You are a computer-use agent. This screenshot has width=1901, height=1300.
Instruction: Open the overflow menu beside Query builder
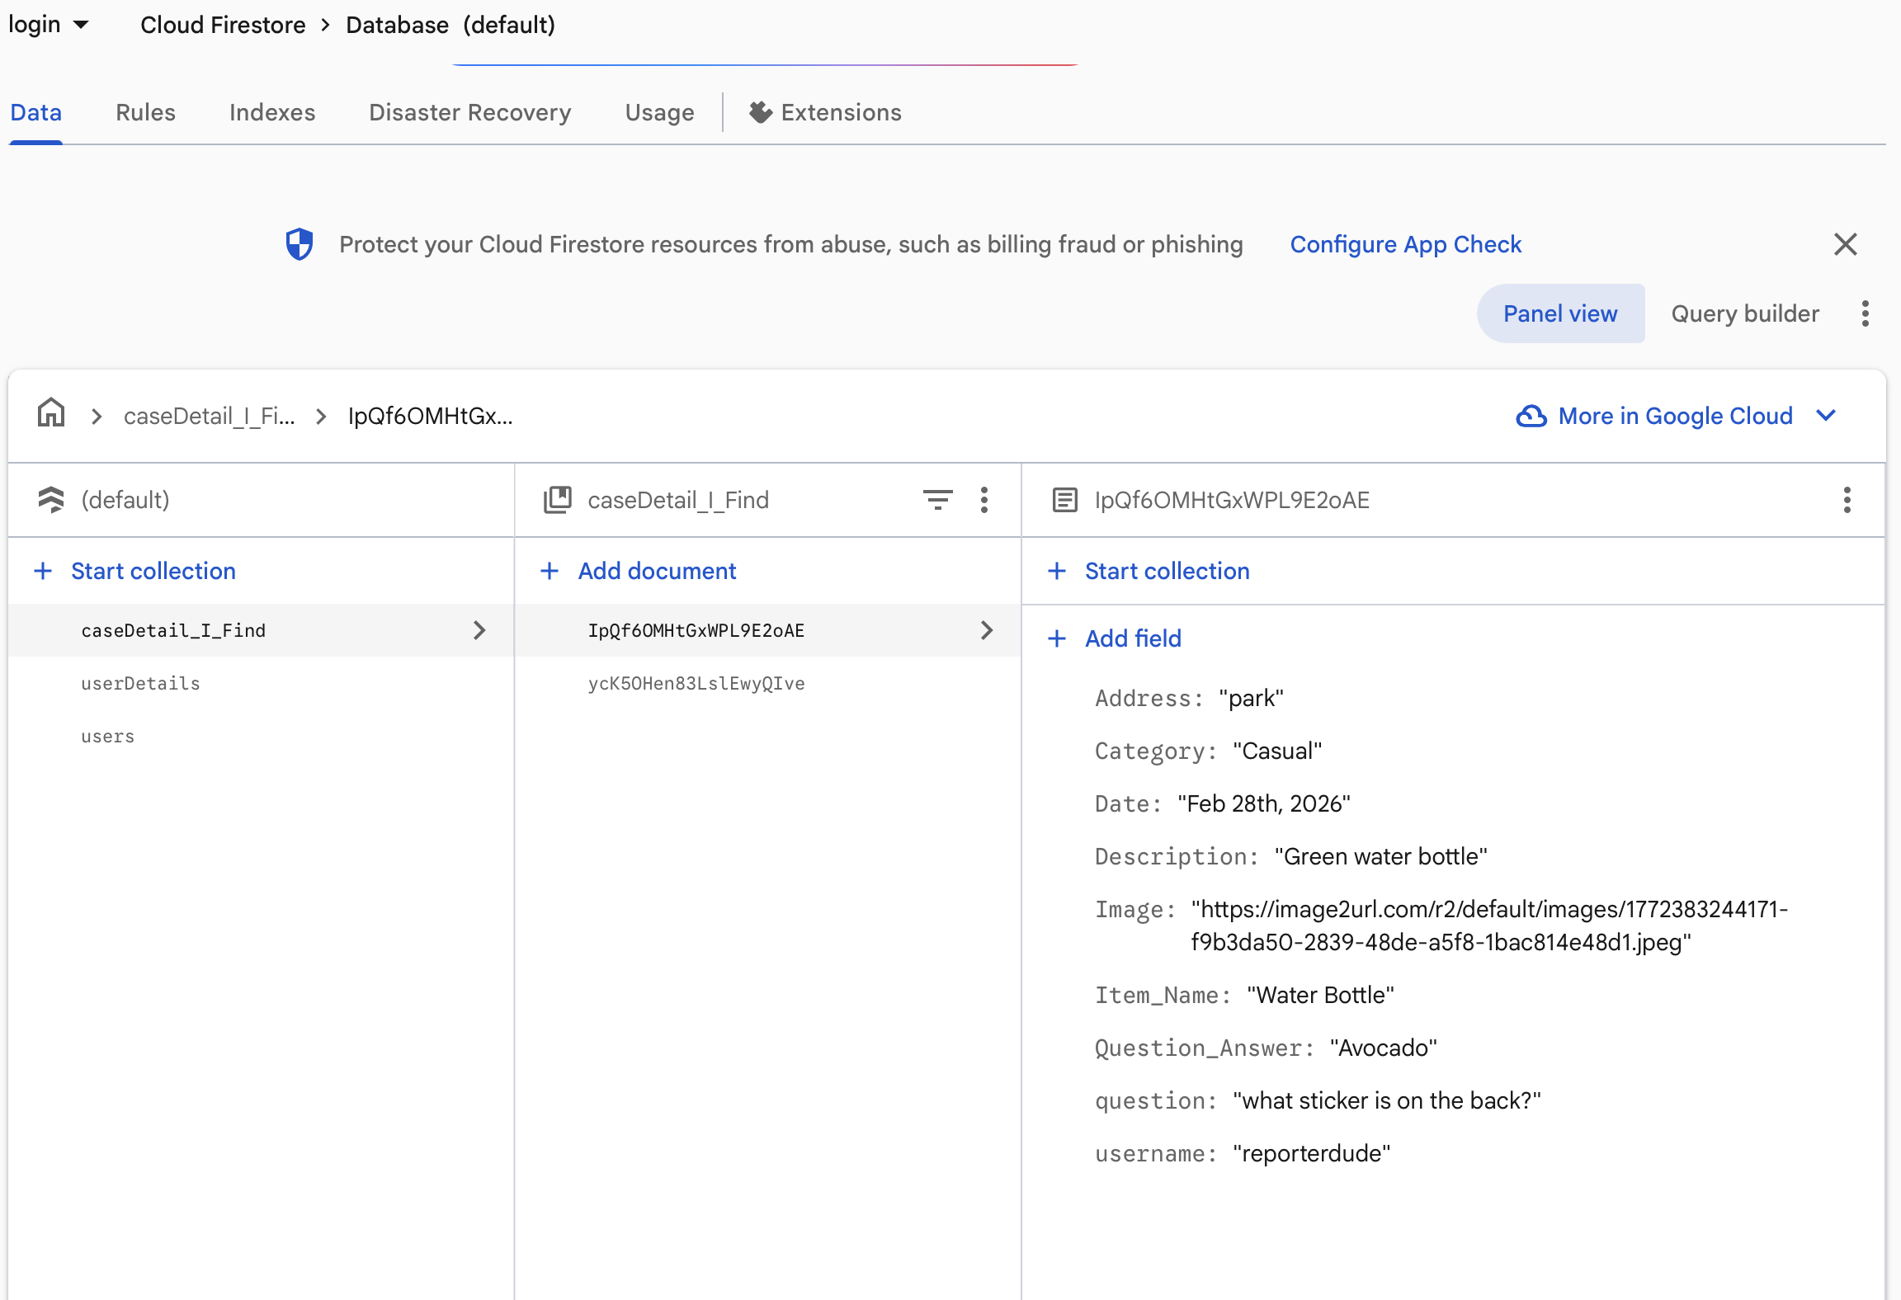click(x=1865, y=313)
